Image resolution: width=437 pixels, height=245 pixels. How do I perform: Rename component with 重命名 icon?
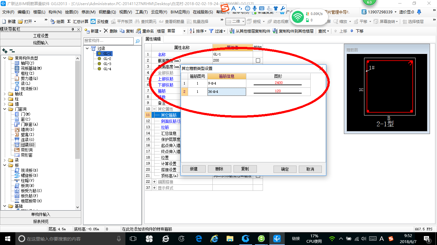click(145, 31)
